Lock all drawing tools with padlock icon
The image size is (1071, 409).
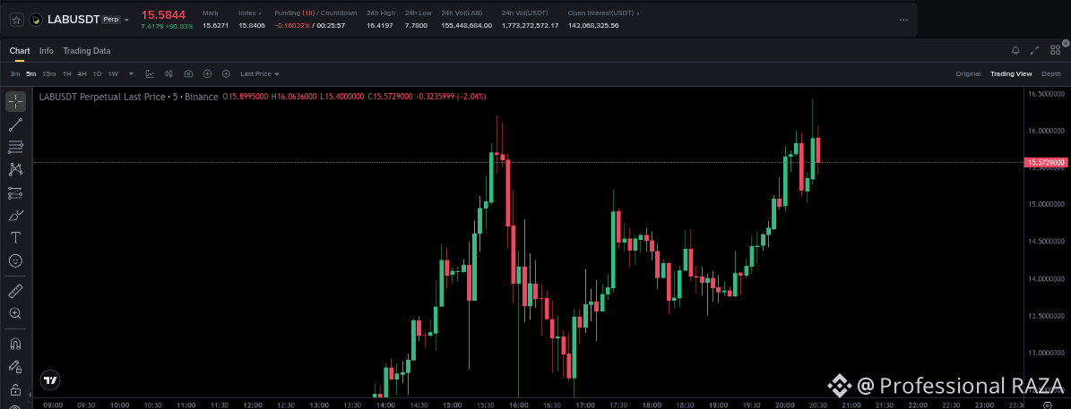[16, 390]
